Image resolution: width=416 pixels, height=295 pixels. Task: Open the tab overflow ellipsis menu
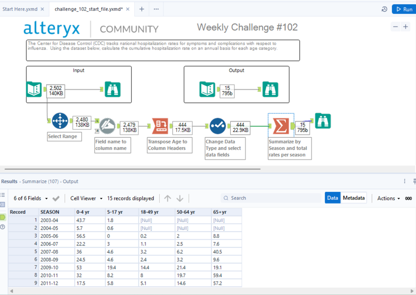156,9
